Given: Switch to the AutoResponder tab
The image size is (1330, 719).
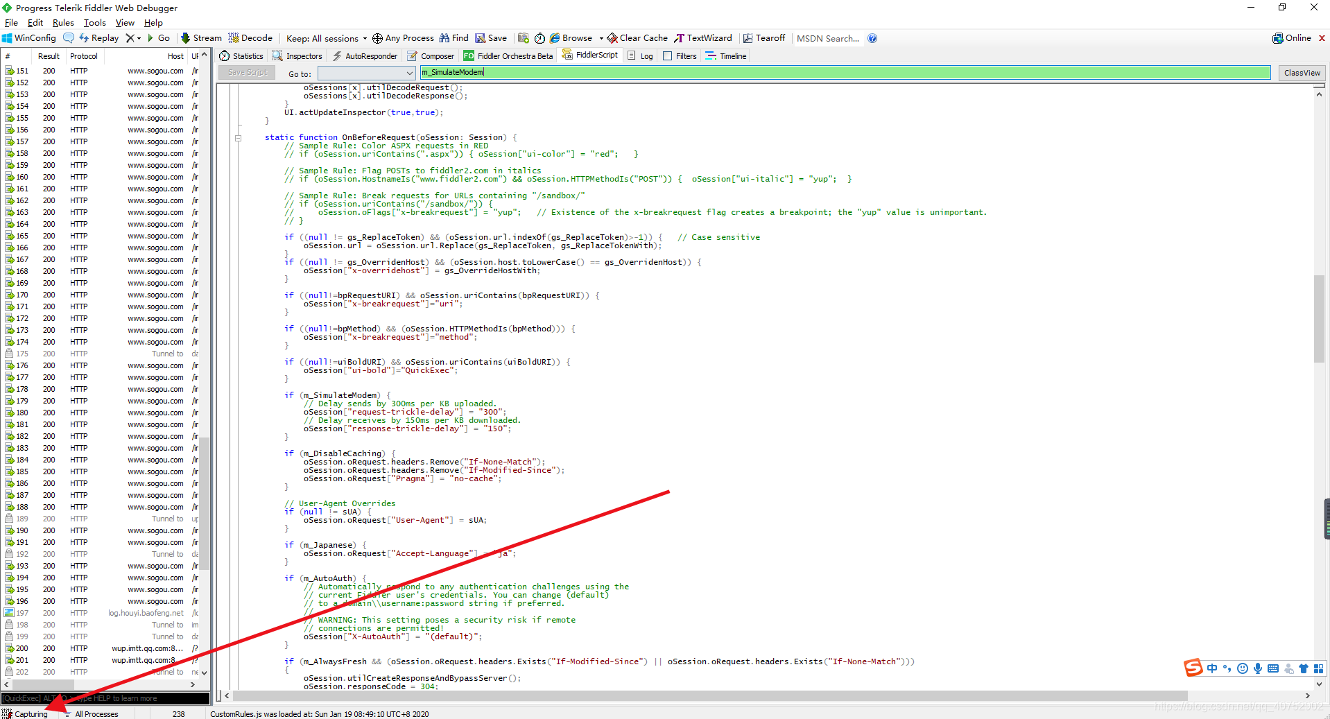Looking at the screenshot, I should (x=365, y=56).
